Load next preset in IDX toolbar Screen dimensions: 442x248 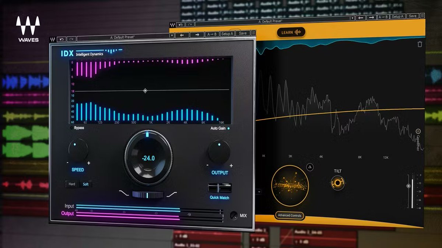click(x=197, y=35)
